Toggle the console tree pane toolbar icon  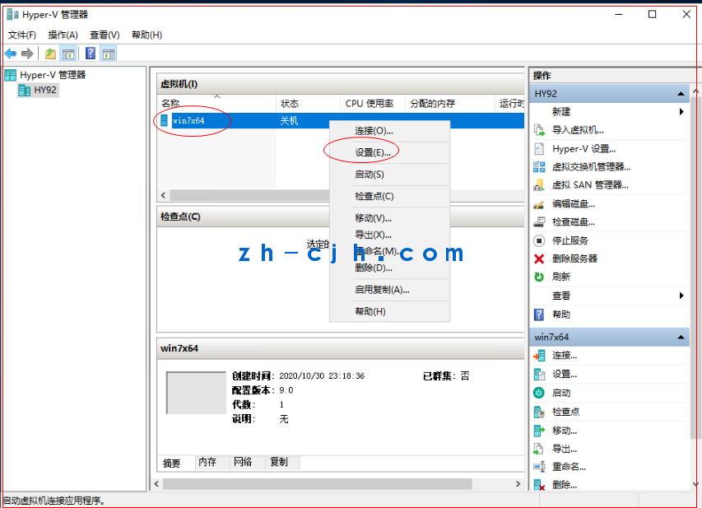pos(68,54)
